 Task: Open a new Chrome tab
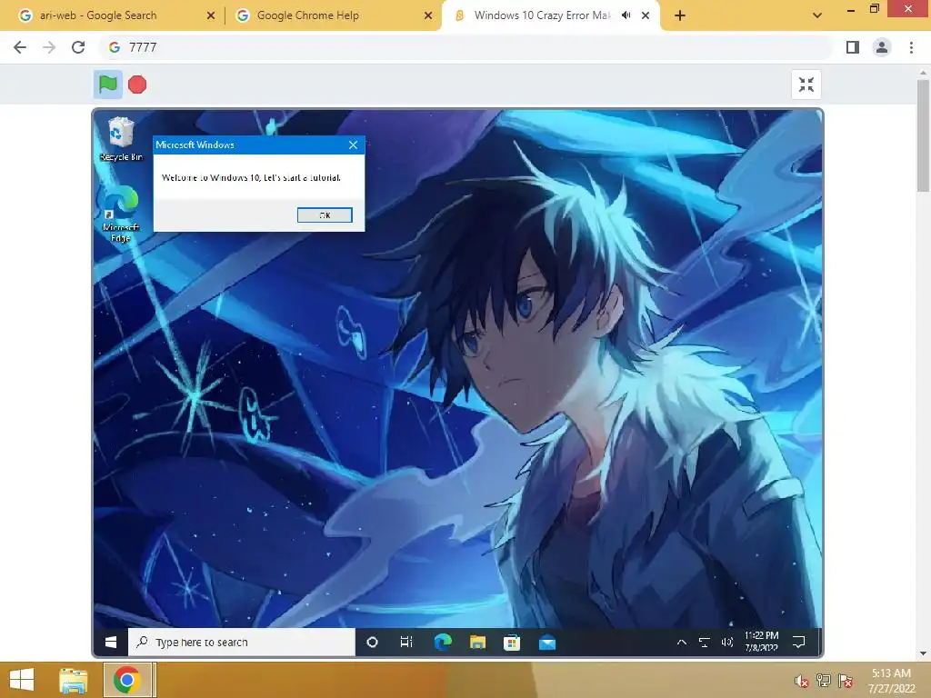680,16
